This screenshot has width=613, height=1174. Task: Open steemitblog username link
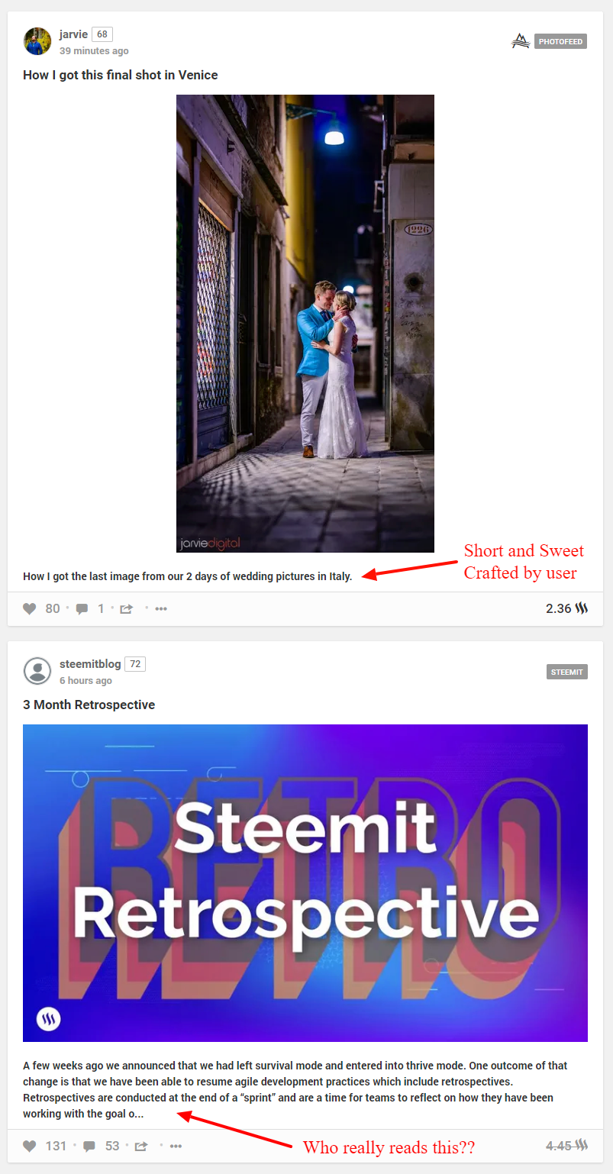pyautogui.click(x=90, y=664)
